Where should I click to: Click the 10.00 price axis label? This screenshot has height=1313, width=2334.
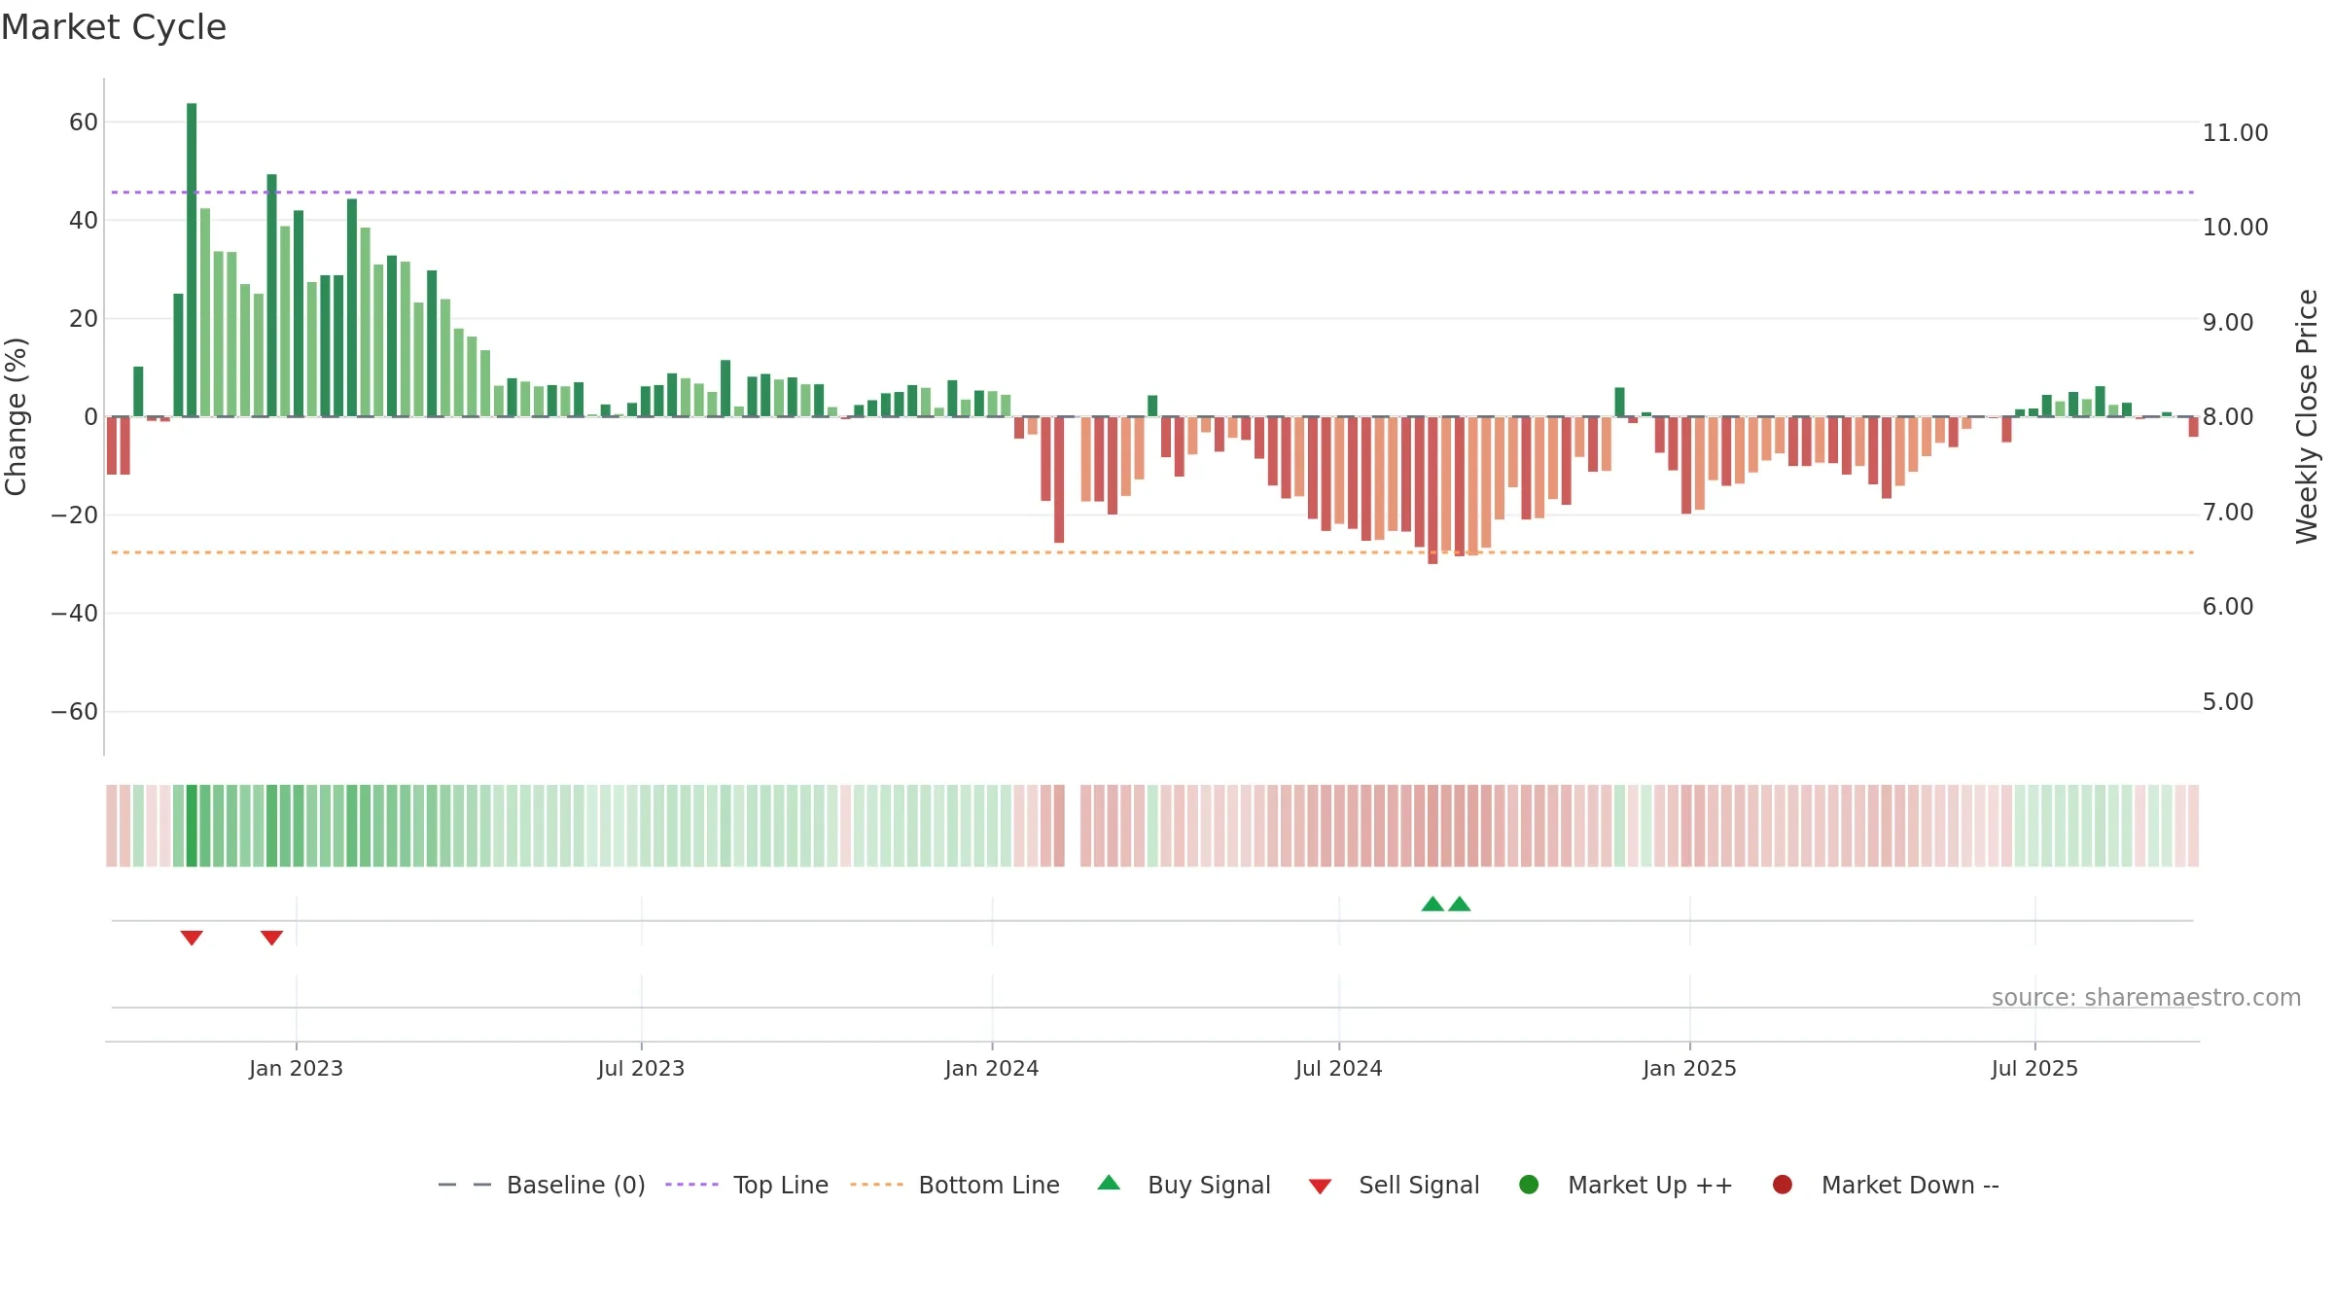pos(2235,228)
